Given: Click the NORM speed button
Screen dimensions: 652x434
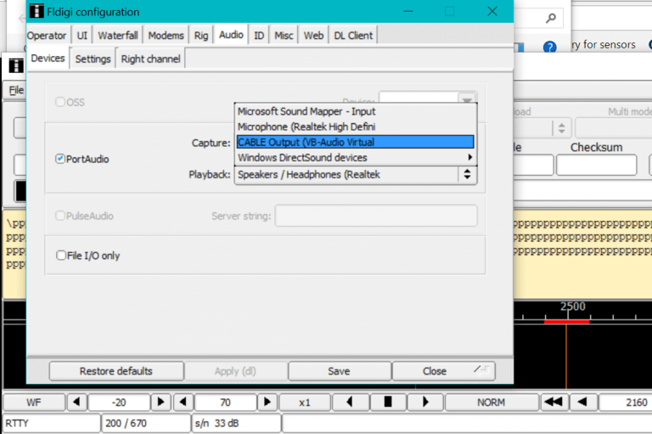Looking at the screenshot, I should pos(491,402).
